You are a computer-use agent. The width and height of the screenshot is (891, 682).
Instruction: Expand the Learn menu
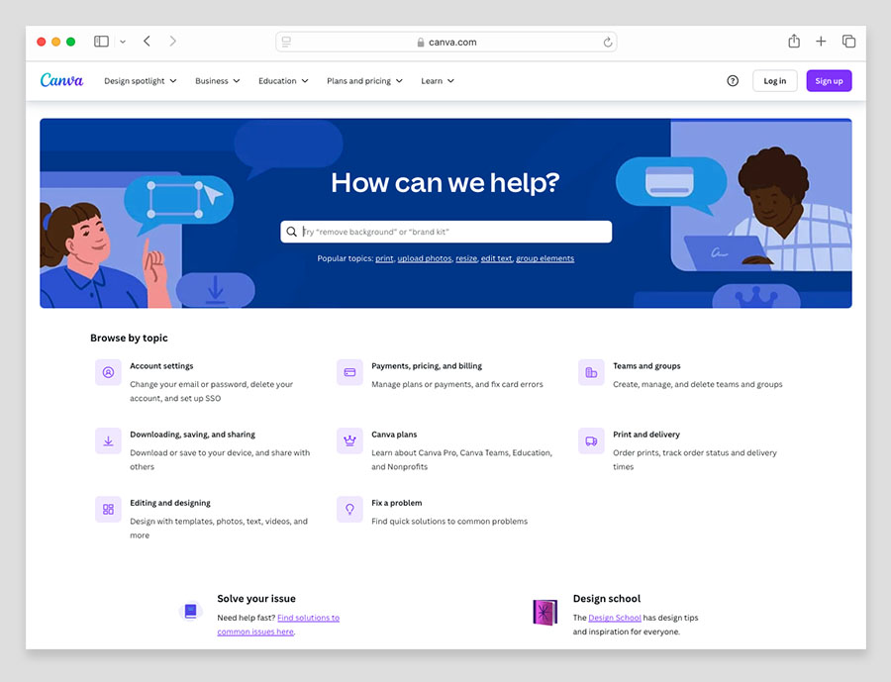point(438,81)
